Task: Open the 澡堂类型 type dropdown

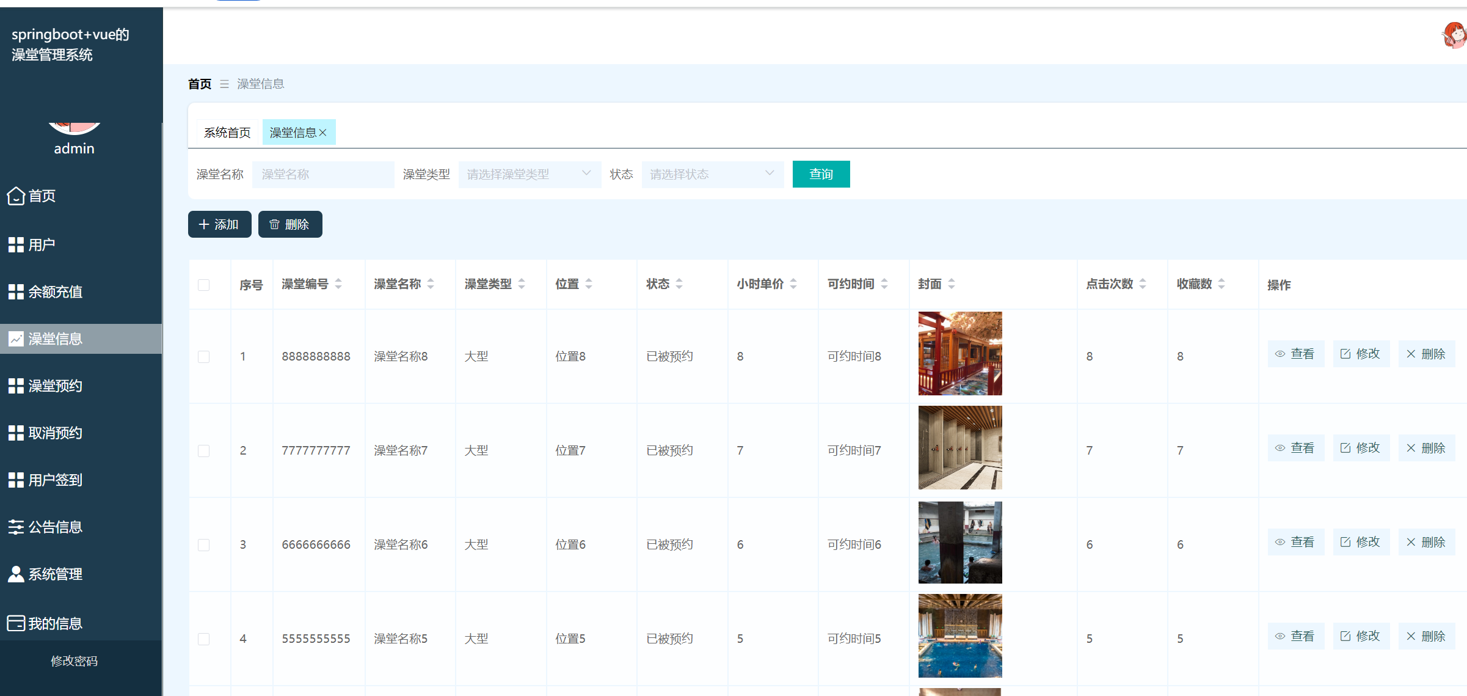Action: coord(528,174)
